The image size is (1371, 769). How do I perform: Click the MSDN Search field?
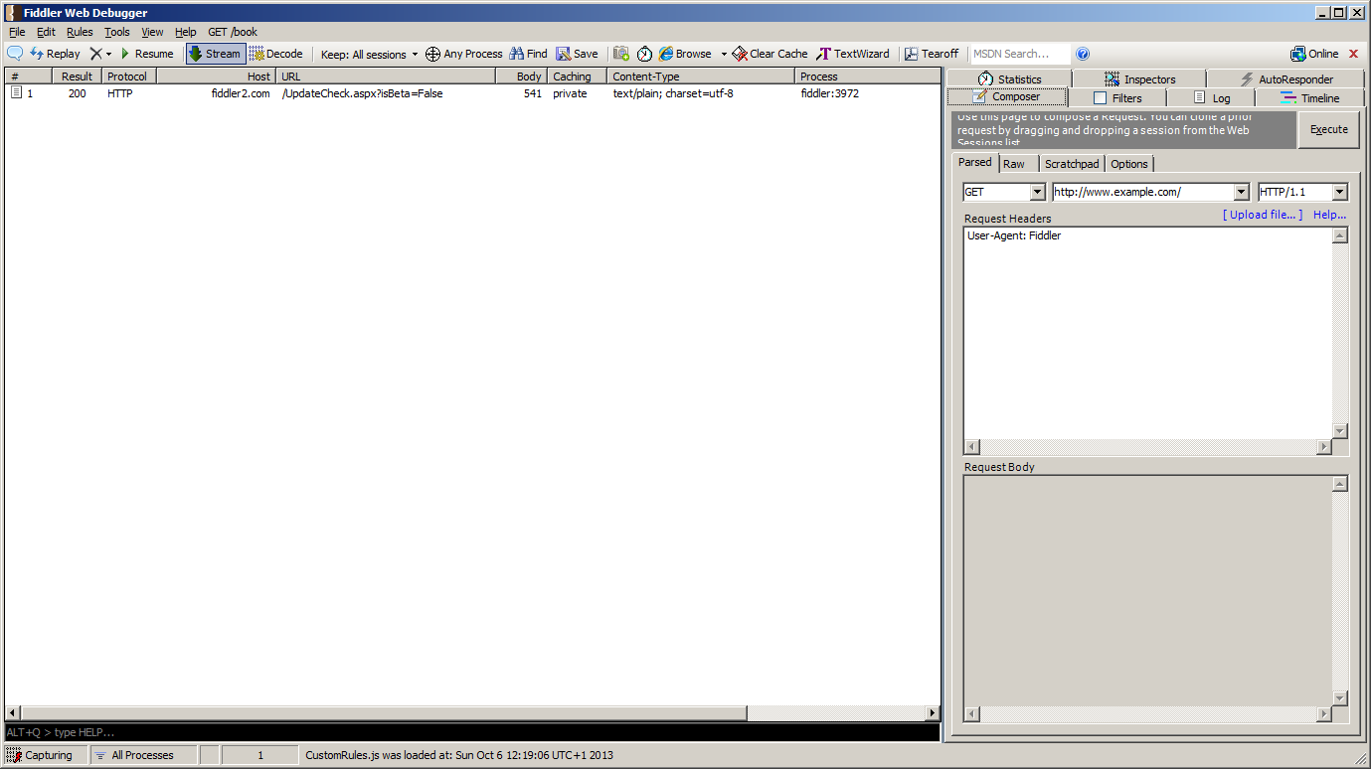(x=1020, y=54)
